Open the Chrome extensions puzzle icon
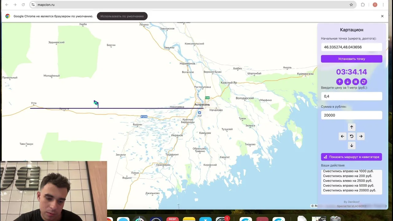 pos(363,5)
